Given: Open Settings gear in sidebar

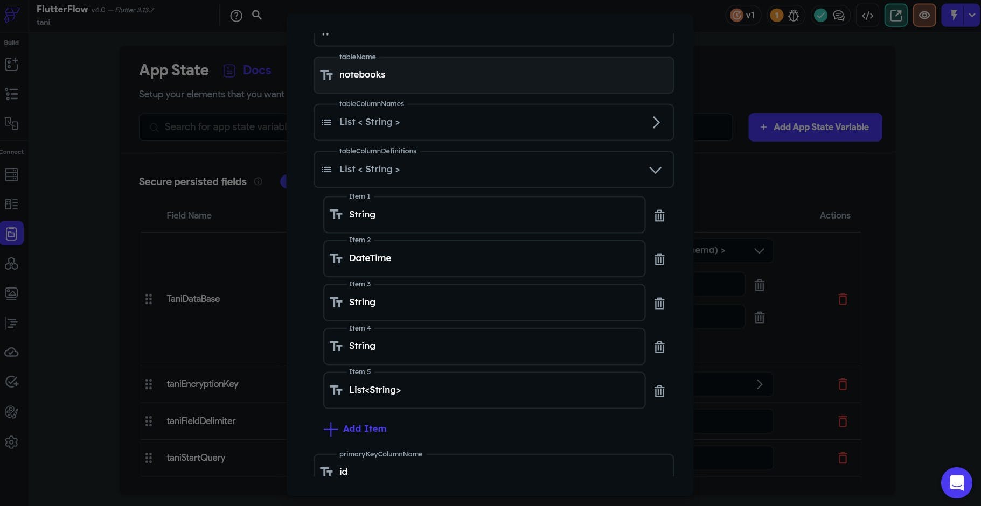Looking at the screenshot, I should coord(11,442).
